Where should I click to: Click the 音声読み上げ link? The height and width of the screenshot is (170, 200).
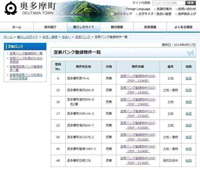click(187, 14)
